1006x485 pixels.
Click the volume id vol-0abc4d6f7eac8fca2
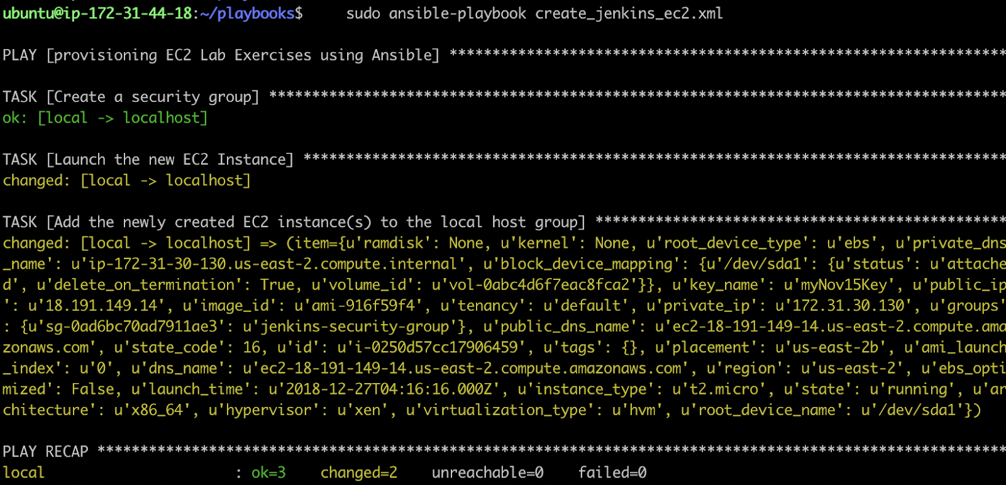(539, 285)
